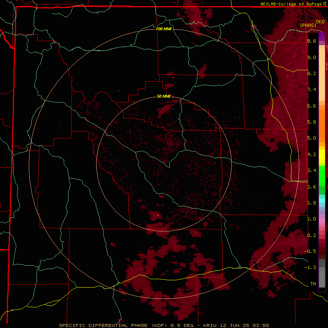Click the purple swatch atop color scale
Screen dimensions: 328x328
pos(322,36)
